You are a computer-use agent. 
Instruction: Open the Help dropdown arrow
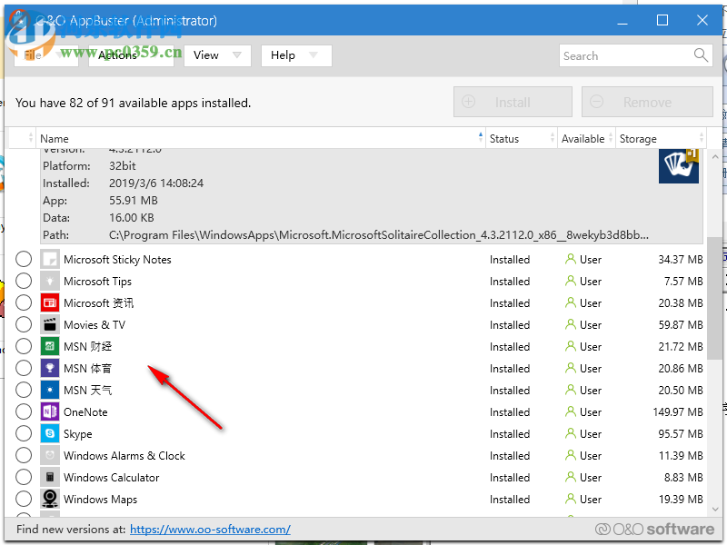point(314,55)
